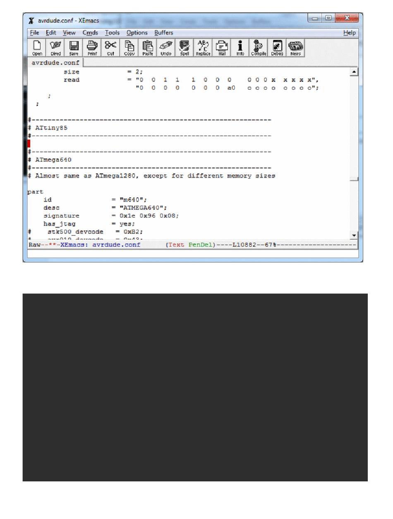Click the "size = 2;" line
This screenshot has height=519, width=393.
103,72
